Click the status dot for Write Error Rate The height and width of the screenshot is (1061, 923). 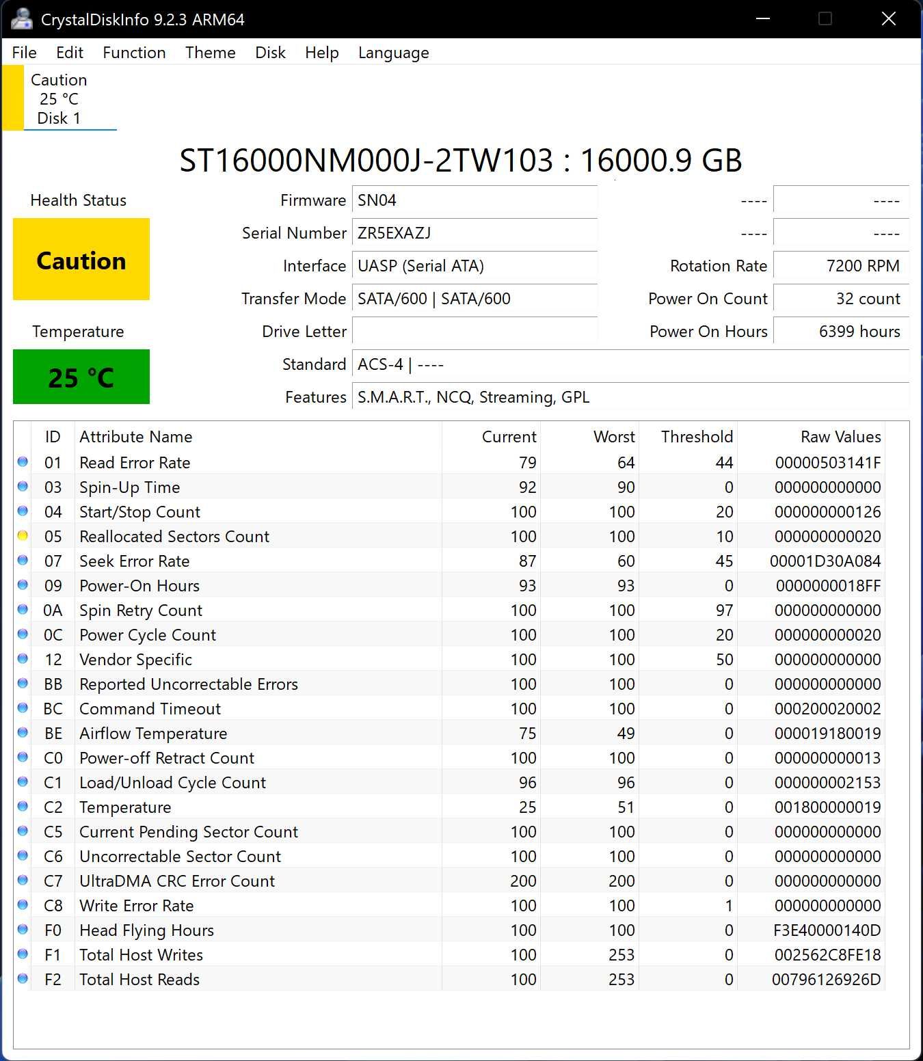tap(23, 905)
